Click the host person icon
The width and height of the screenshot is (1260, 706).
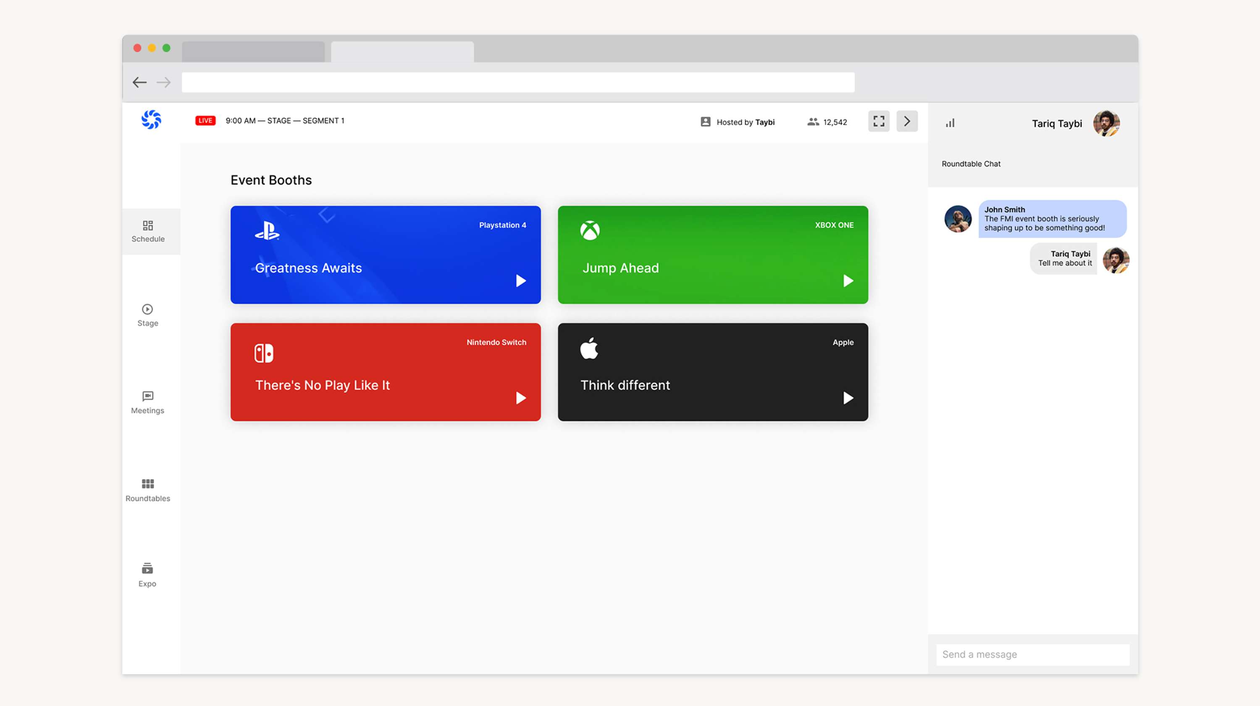click(705, 122)
